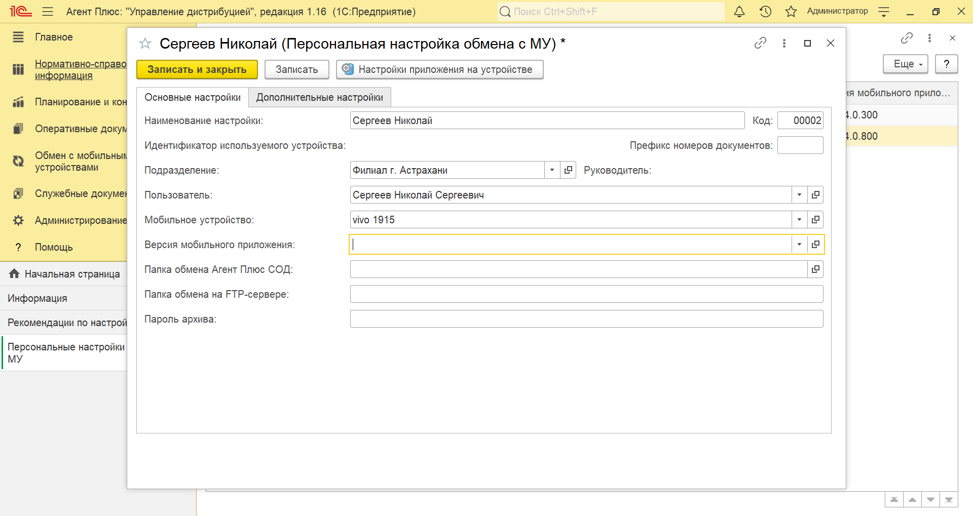The width and height of the screenshot is (973, 516).
Task: Expand Пользователь dropdown arrow
Action: click(x=799, y=195)
